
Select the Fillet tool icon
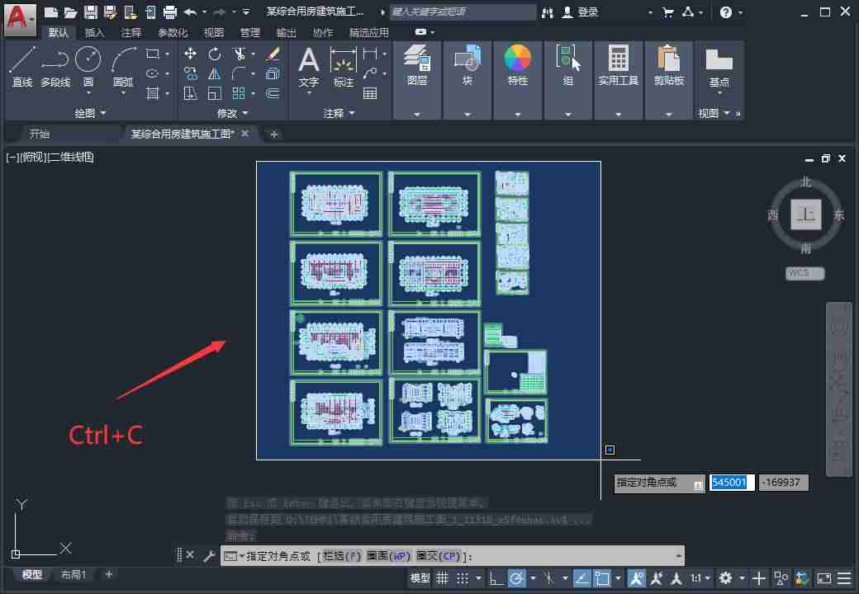(x=239, y=73)
